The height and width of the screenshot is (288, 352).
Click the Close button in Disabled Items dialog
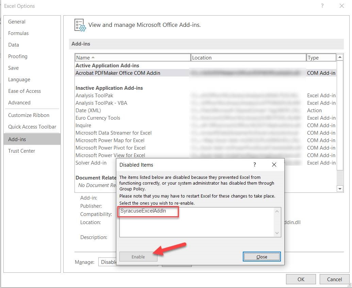click(x=262, y=257)
